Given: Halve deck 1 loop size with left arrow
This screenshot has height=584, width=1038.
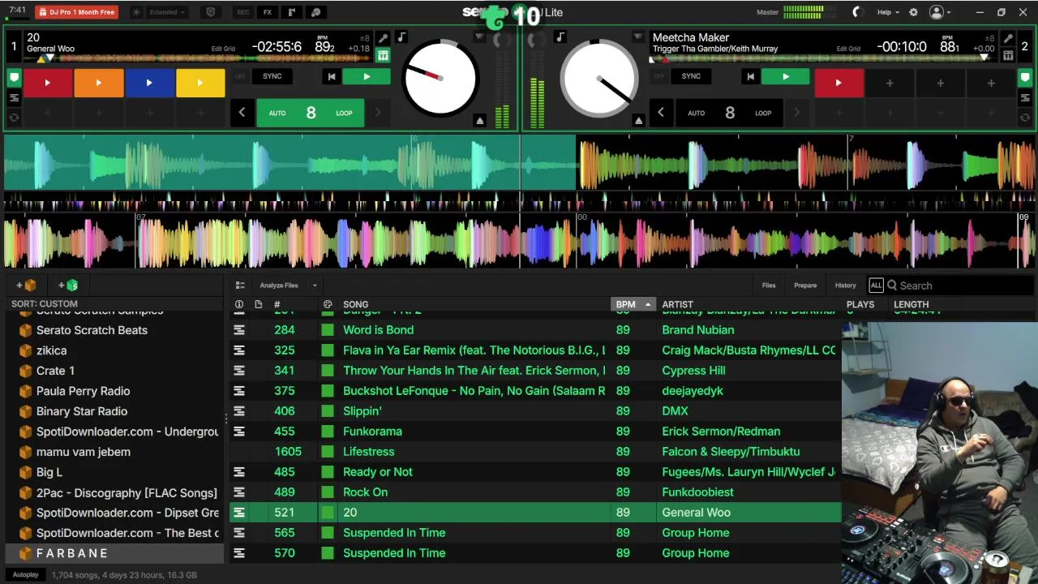Looking at the screenshot, I should pyautogui.click(x=242, y=113).
